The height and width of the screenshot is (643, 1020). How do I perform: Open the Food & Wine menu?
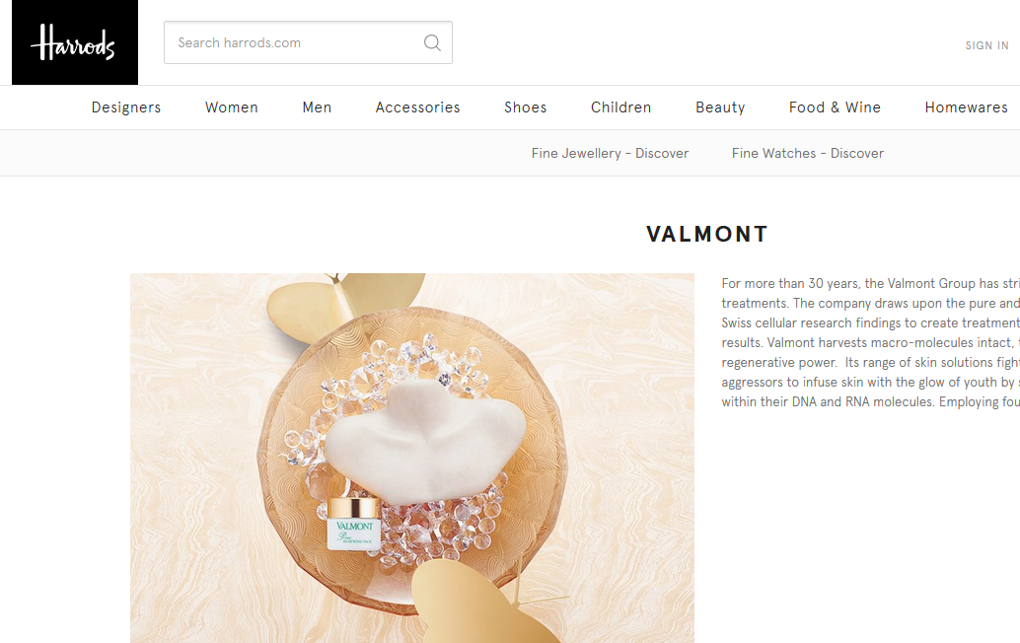point(835,107)
